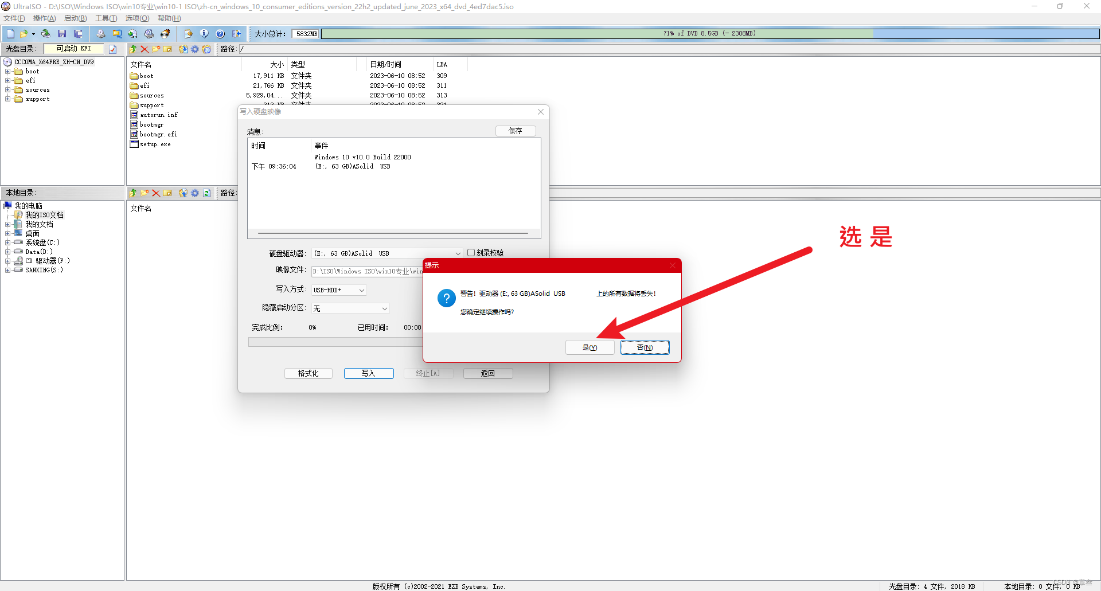Click the Convert image toolbar icon
Viewport: 1101px width, 591px height.
(133, 34)
